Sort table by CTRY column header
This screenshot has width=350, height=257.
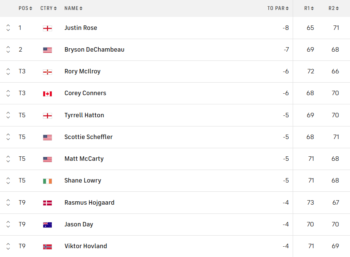48,8
